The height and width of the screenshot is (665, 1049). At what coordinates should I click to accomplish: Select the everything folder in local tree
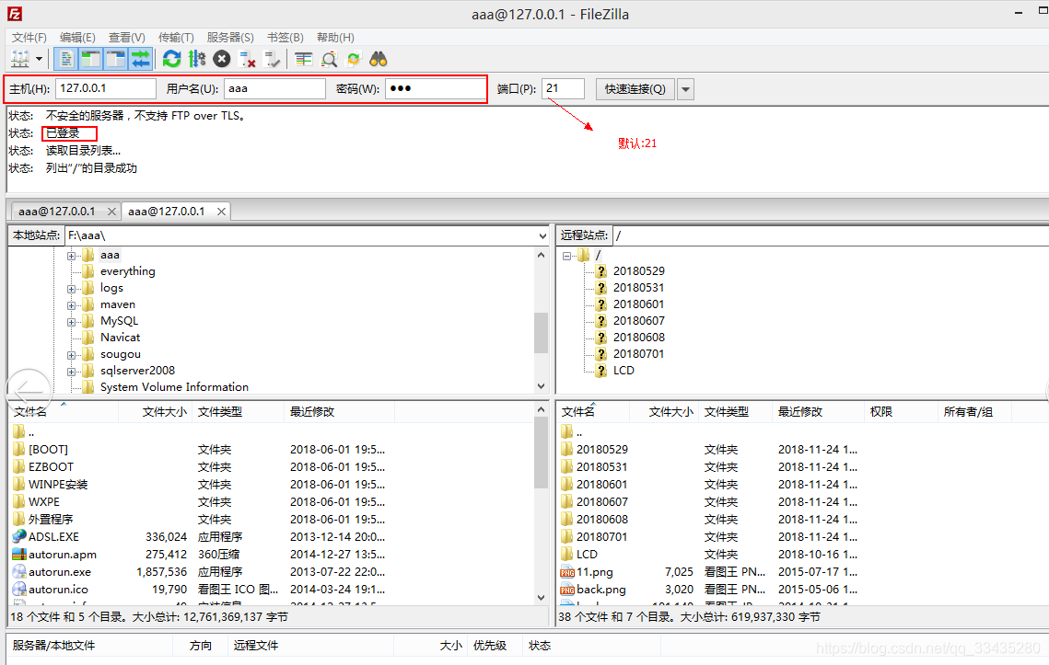(x=127, y=271)
